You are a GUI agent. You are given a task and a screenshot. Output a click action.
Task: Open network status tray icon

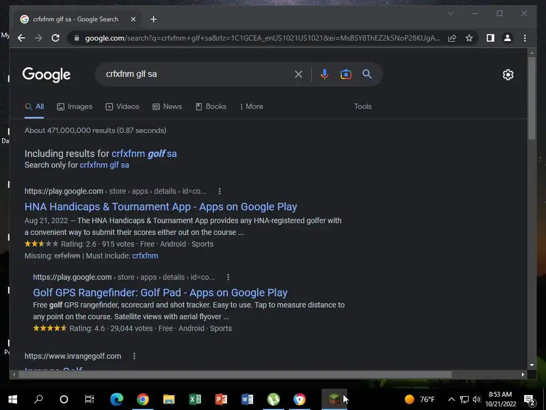click(464, 399)
